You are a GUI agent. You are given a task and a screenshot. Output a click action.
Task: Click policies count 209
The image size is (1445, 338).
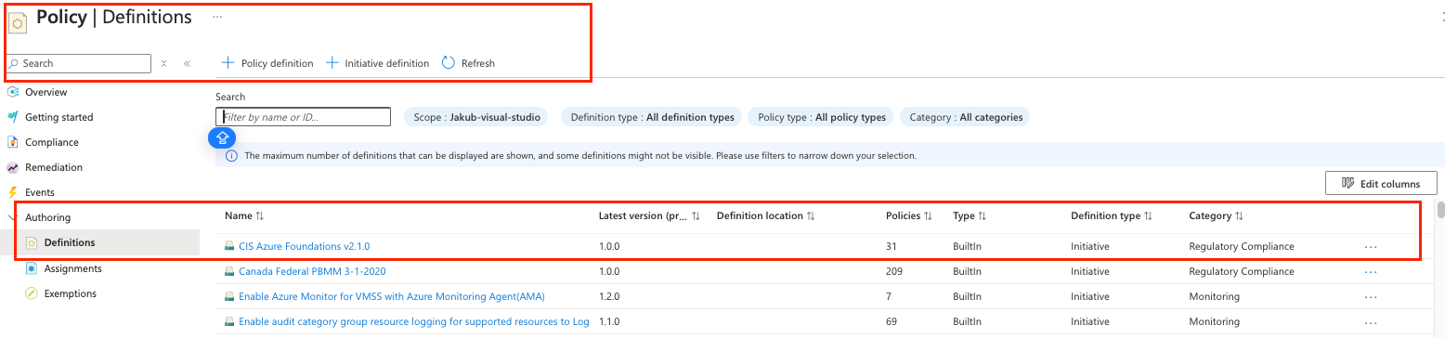pos(894,271)
